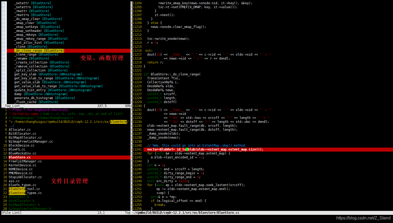Open BitmapFreelistManager.cc file
Image resolution: width=393 pixels, height=223 pixels.
[x=31, y=142]
